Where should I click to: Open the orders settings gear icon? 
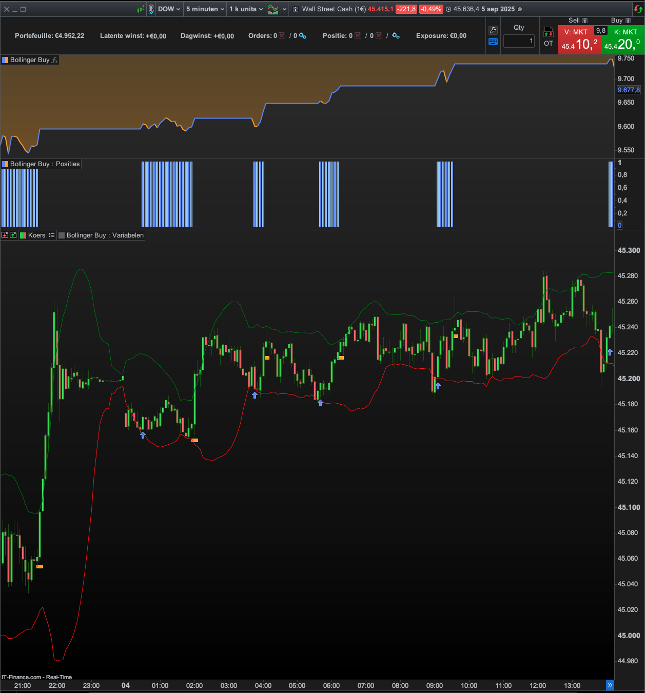point(302,36)
